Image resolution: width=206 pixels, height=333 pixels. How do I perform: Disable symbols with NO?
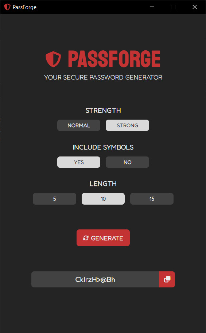127,162
